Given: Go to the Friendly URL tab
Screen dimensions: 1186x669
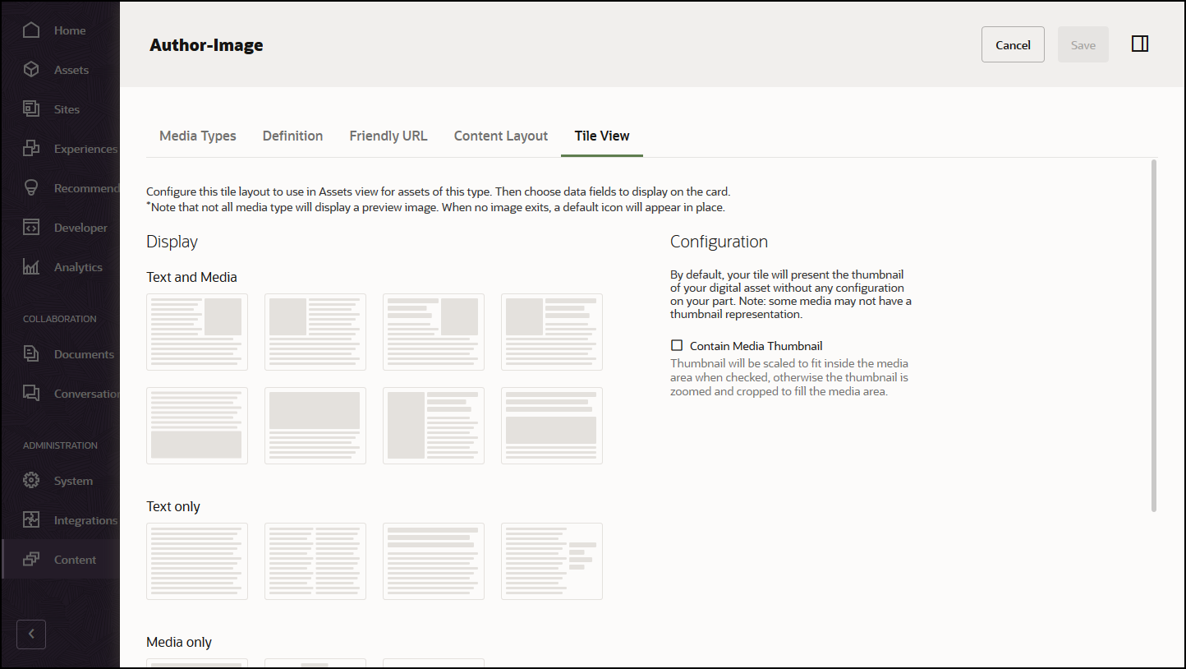Looking at the screenshot, I should [x=388, y=136].
